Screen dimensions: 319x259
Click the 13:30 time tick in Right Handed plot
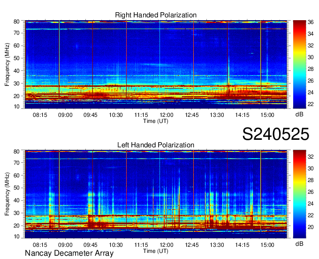(217, 115)
